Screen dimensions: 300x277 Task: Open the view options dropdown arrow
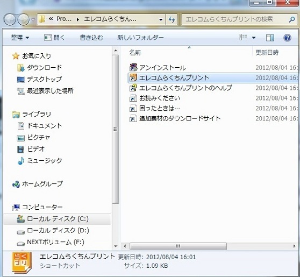pos(254,38)
